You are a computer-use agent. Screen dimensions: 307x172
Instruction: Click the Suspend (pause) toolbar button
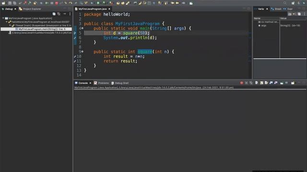[x=52, y=3]
